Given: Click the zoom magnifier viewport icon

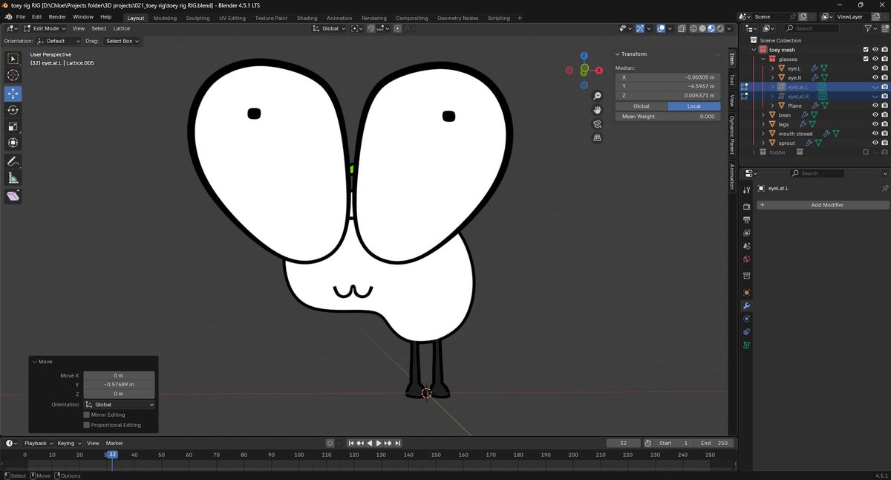Looking at the screenshot, I should (x=597, y=97).
